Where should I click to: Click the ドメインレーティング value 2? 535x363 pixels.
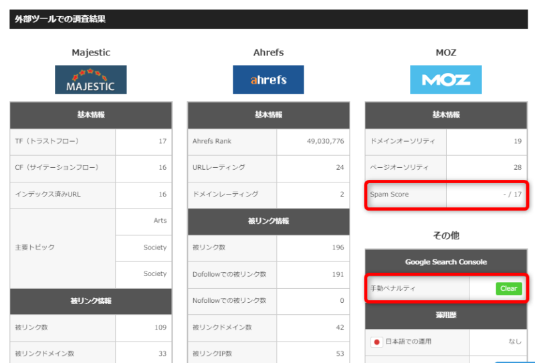pos(342,194)
